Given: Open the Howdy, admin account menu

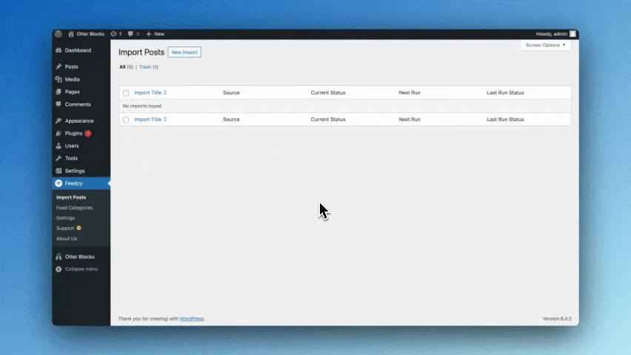Looking at the screenshot, I should pyautogui.click(x=552, y=34).
